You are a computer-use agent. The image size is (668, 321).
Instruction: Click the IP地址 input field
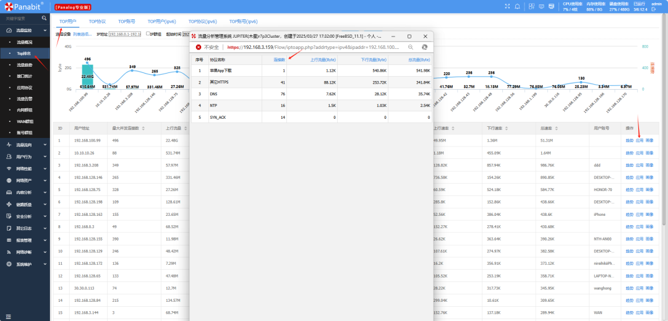click(x=125, y=34)
